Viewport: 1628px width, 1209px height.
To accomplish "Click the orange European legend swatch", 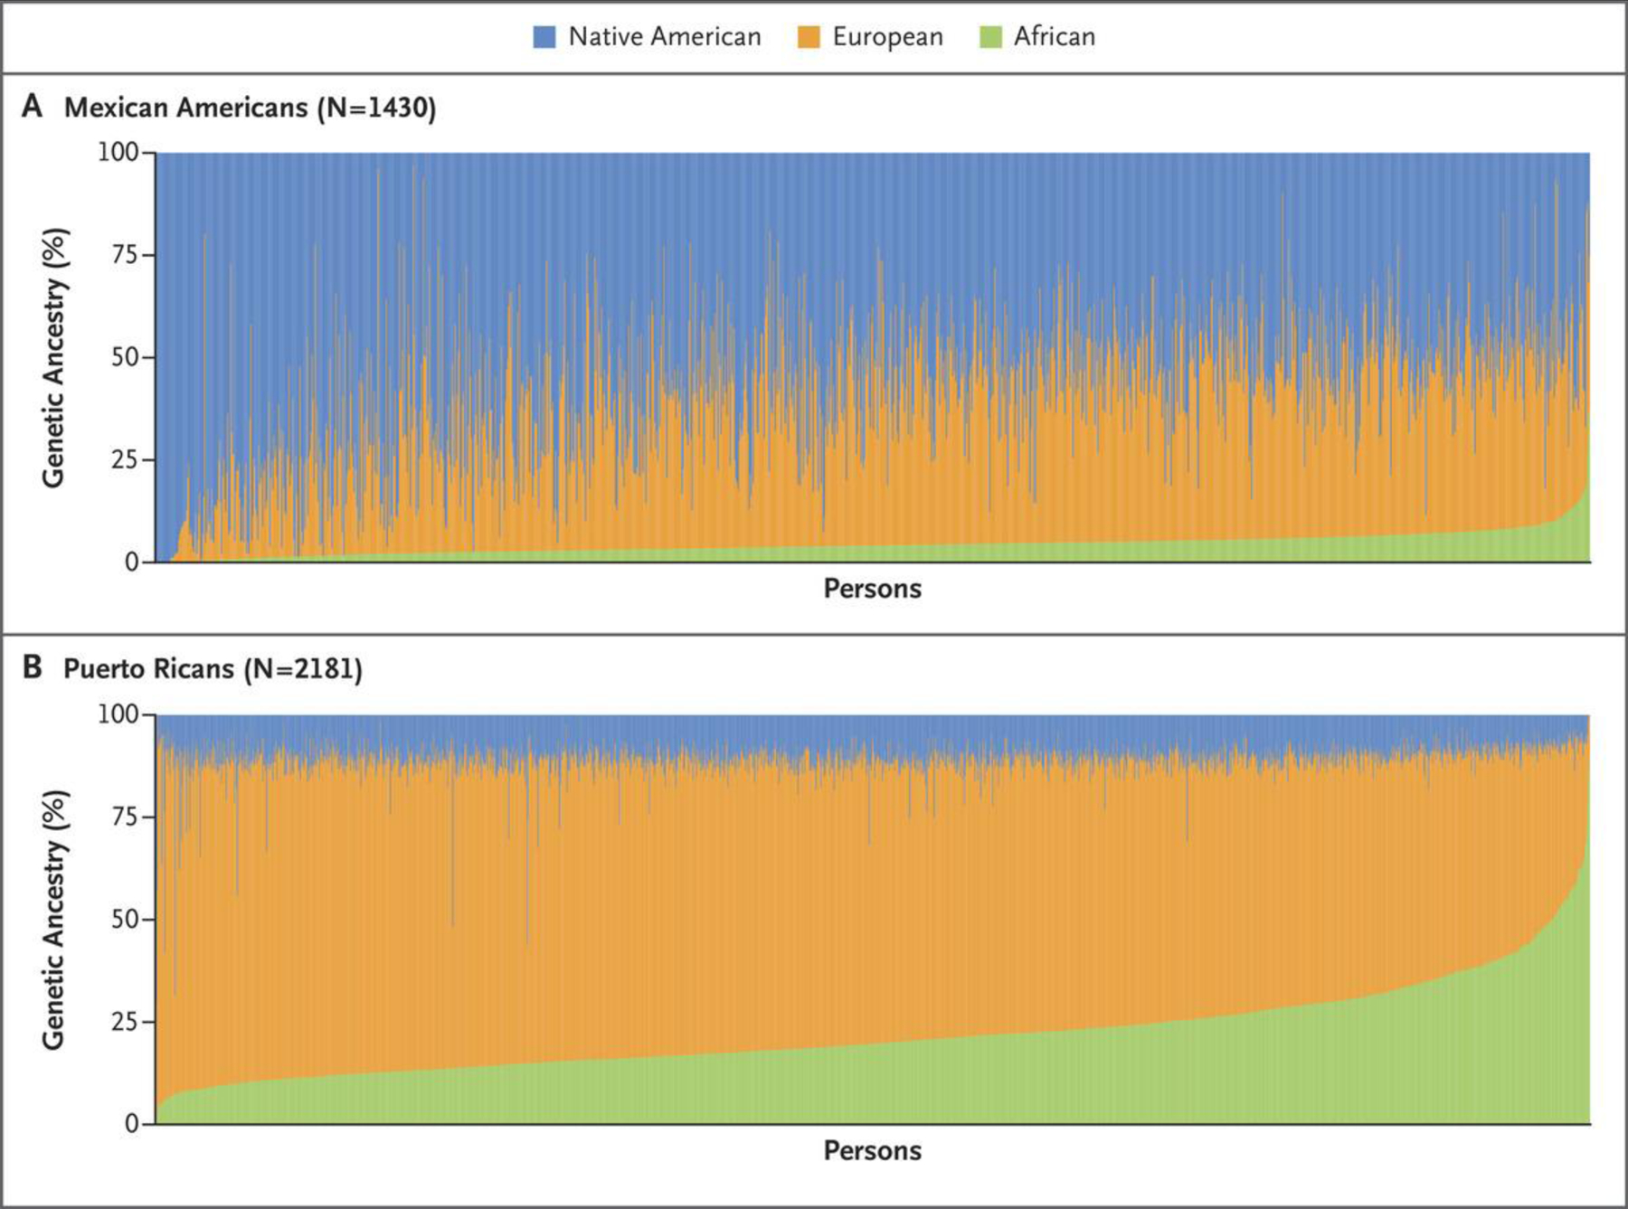I will pyautogui.click(x=809, y=37).
